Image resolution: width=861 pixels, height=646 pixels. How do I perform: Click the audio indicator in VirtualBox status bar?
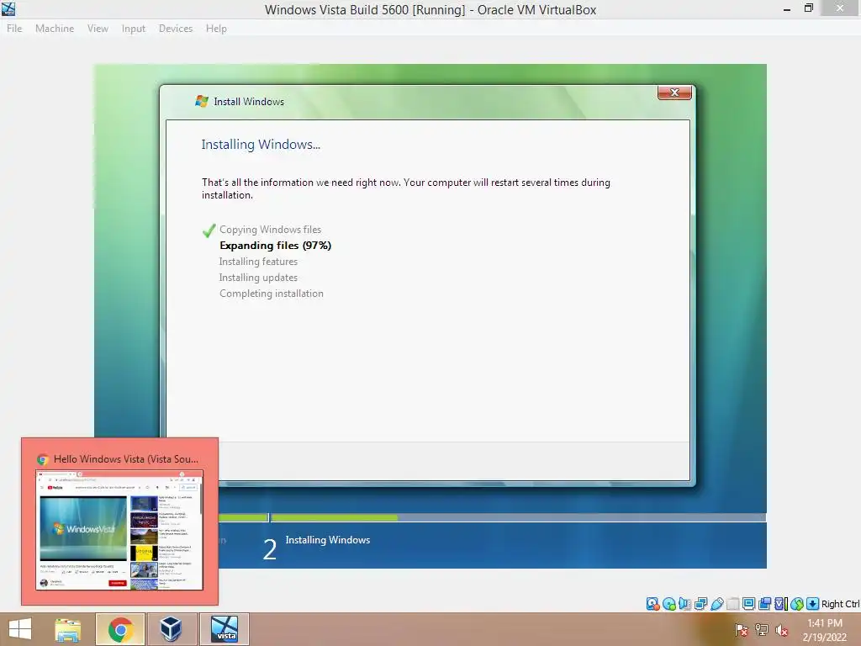(x=684, y=604)
